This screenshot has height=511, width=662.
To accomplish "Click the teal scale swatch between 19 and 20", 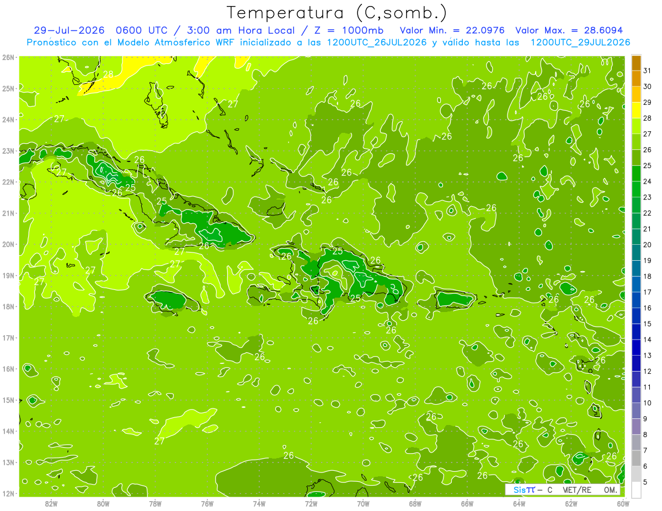I will 636,253.
